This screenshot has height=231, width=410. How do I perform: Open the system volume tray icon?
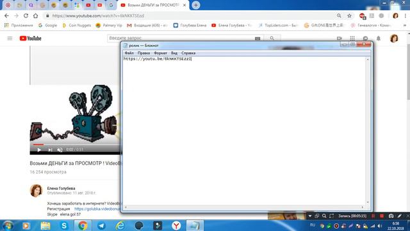tap(380, 226)
